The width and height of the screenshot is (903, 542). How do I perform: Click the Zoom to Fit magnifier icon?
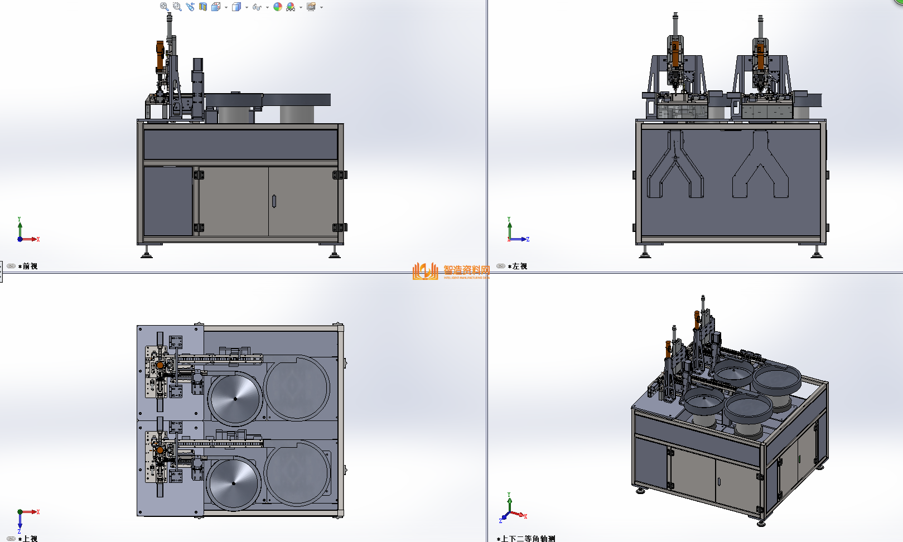[164, 7]
